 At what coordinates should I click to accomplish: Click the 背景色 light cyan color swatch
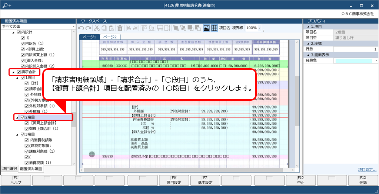353,60
